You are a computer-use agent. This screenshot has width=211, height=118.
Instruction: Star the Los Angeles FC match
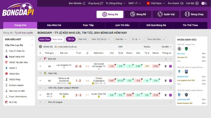tap(40, 66)
